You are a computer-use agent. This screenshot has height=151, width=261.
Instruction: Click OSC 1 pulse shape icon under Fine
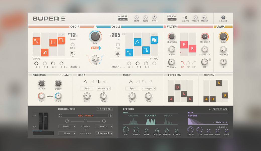point(73,54)
